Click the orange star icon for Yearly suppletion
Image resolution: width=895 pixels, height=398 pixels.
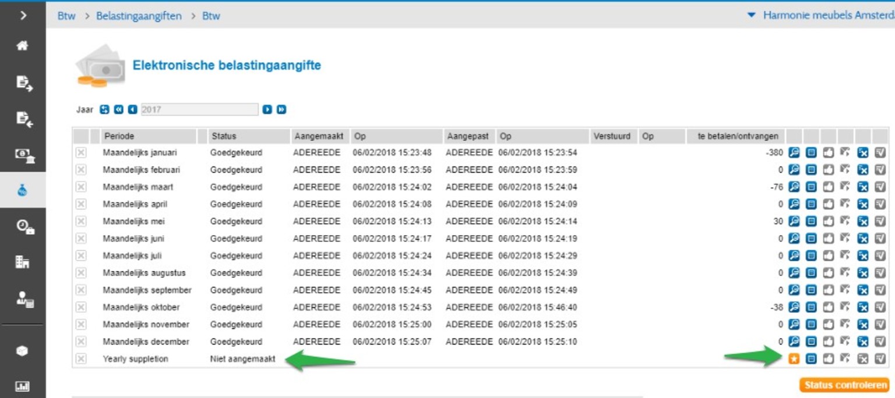pyautogui.click(x=794, y=359)
